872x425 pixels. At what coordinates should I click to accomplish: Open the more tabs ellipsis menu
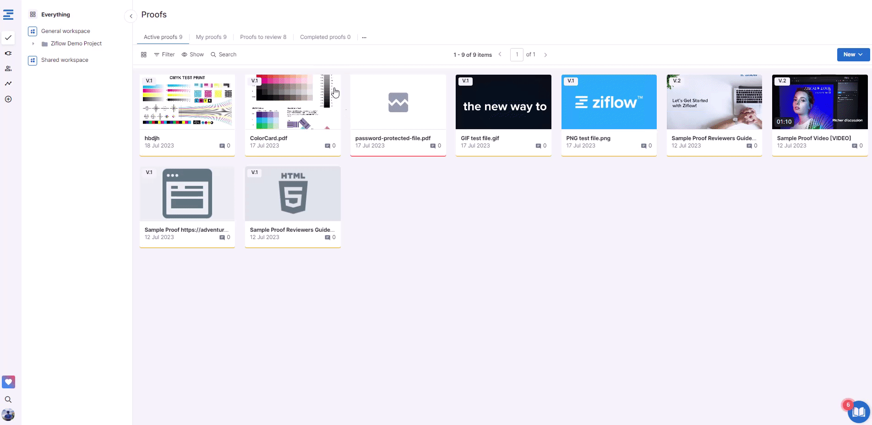coord(364,38)
